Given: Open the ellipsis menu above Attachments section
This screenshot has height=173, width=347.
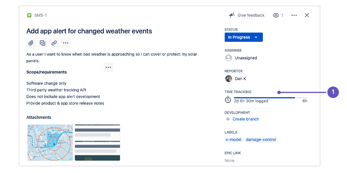Looking at the screenshot, I should 108,67.
